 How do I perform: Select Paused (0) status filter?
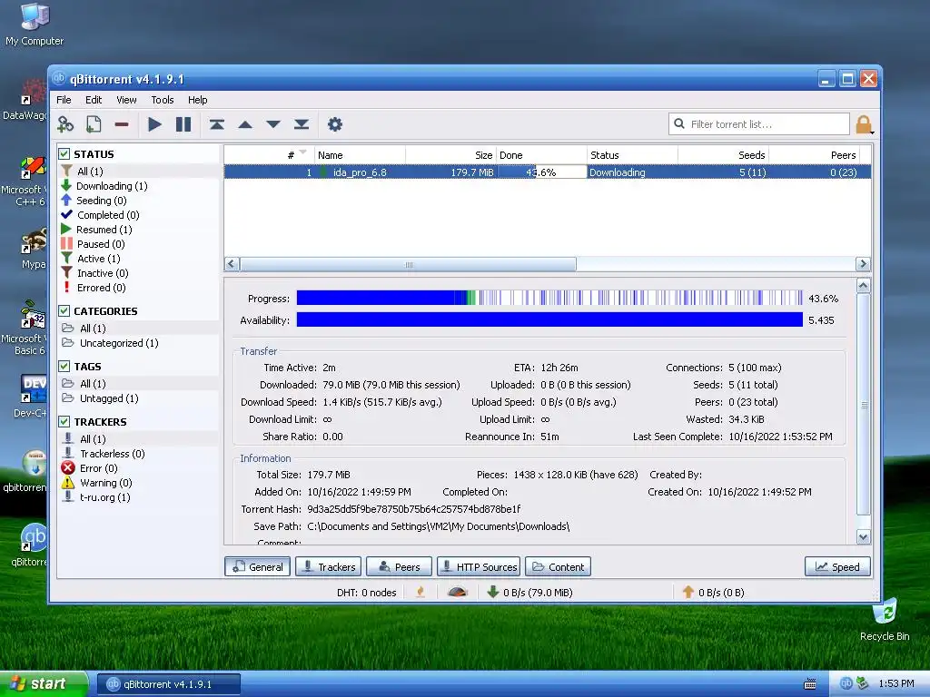pos(101,244)
